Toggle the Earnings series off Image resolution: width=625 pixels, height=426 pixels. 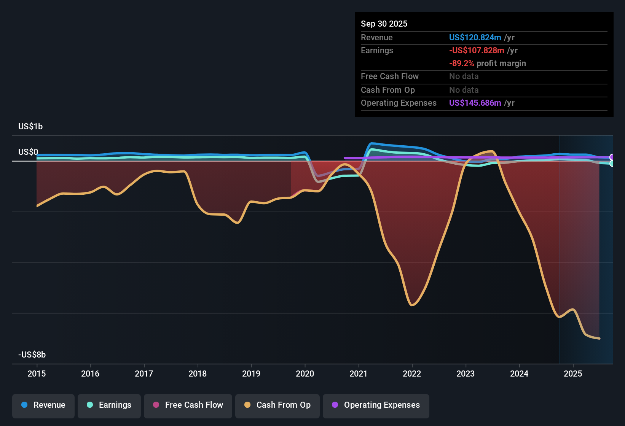(x=109, y=405)
